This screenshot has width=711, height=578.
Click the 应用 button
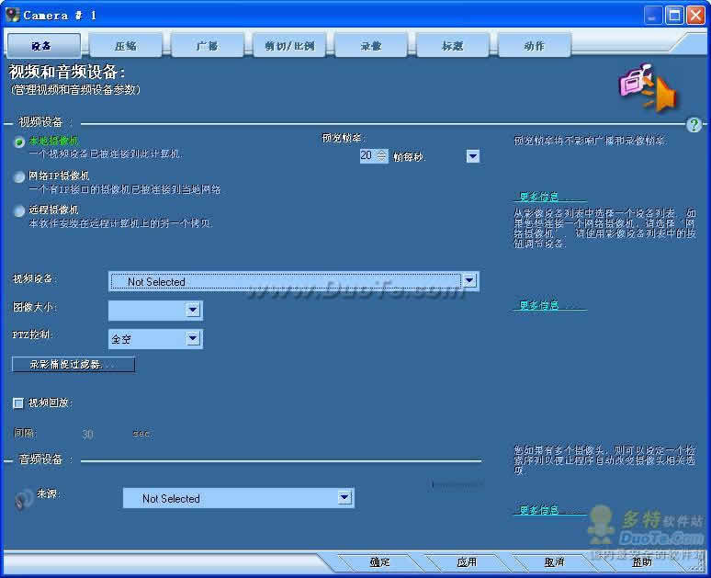467,562
